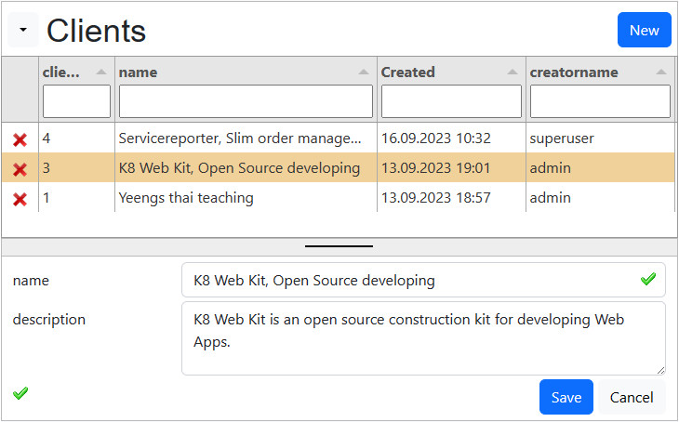The width and height of the screenshot is (679, 422).
Task: Sort by creatorname column arrow
Action: [x=660, y=73]
